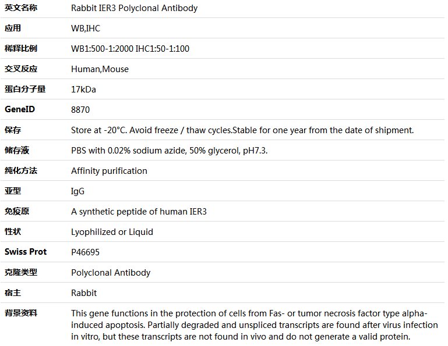The width and height of the screenshot is (448, 346).
Task: Click the "Lyophilized or Liquid" form value
Action: pos(112,232)
